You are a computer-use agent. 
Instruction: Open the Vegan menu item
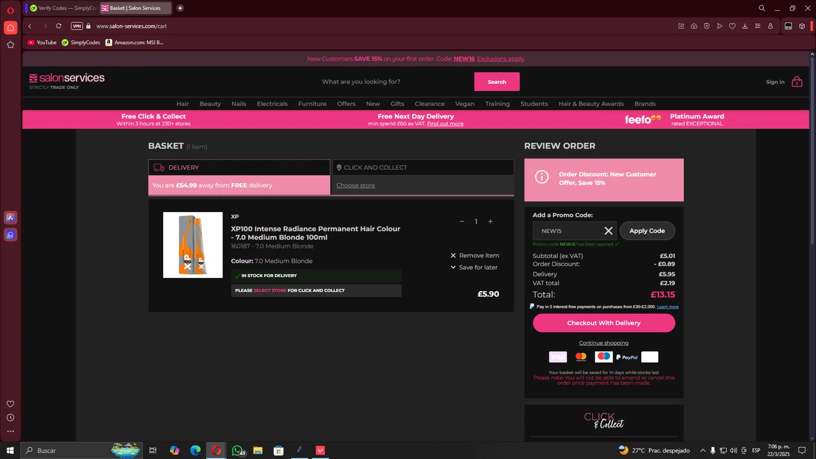(465, 104)
